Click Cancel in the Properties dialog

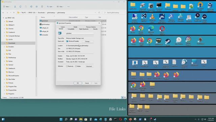tap(87, 83)
